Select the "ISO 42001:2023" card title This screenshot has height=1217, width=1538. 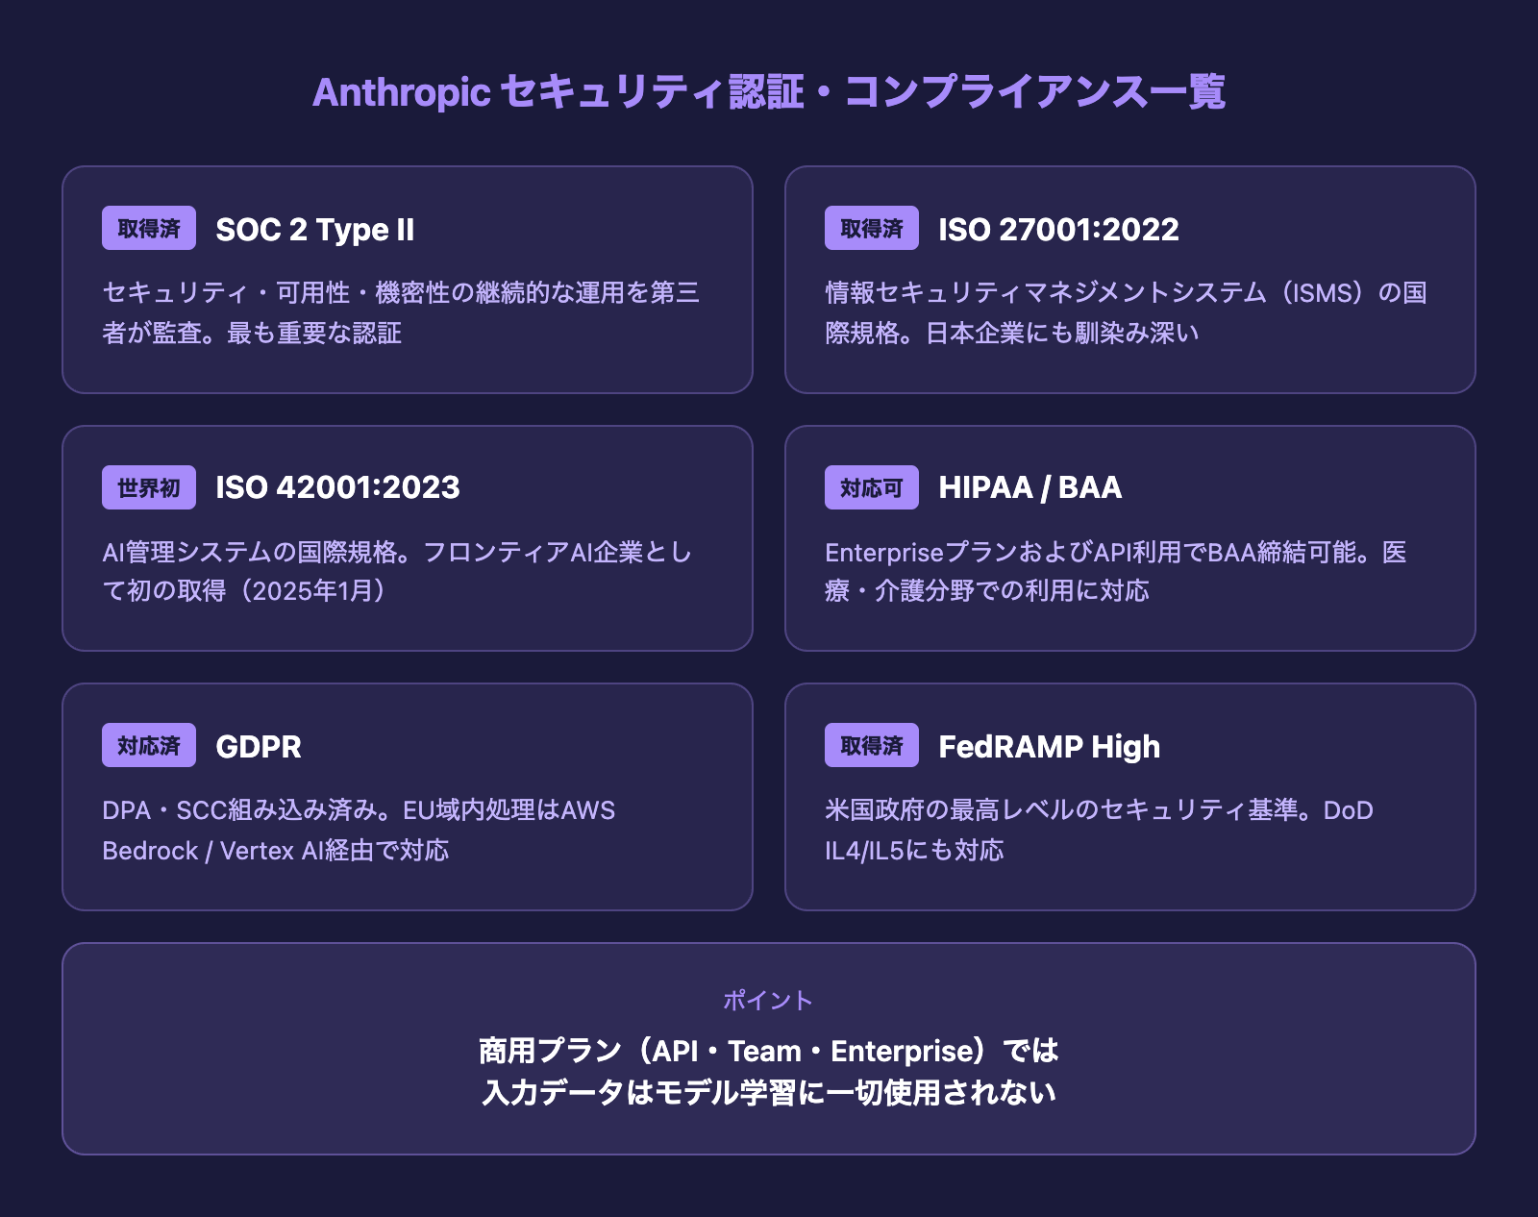coord(337,487)
